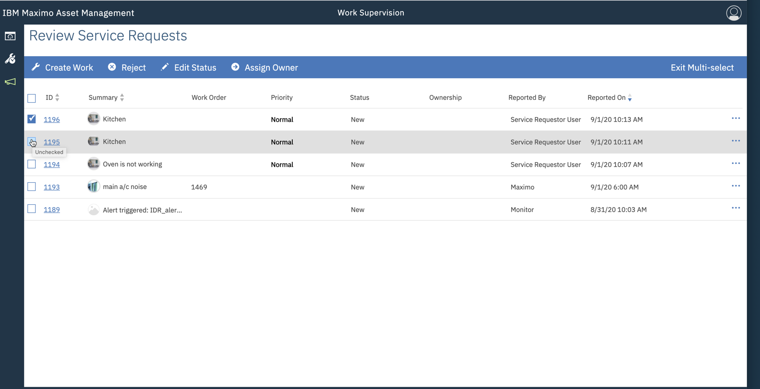Toggle the select-all header checkbox
Viewport: 760px width, 389px height.
[32, 98]
